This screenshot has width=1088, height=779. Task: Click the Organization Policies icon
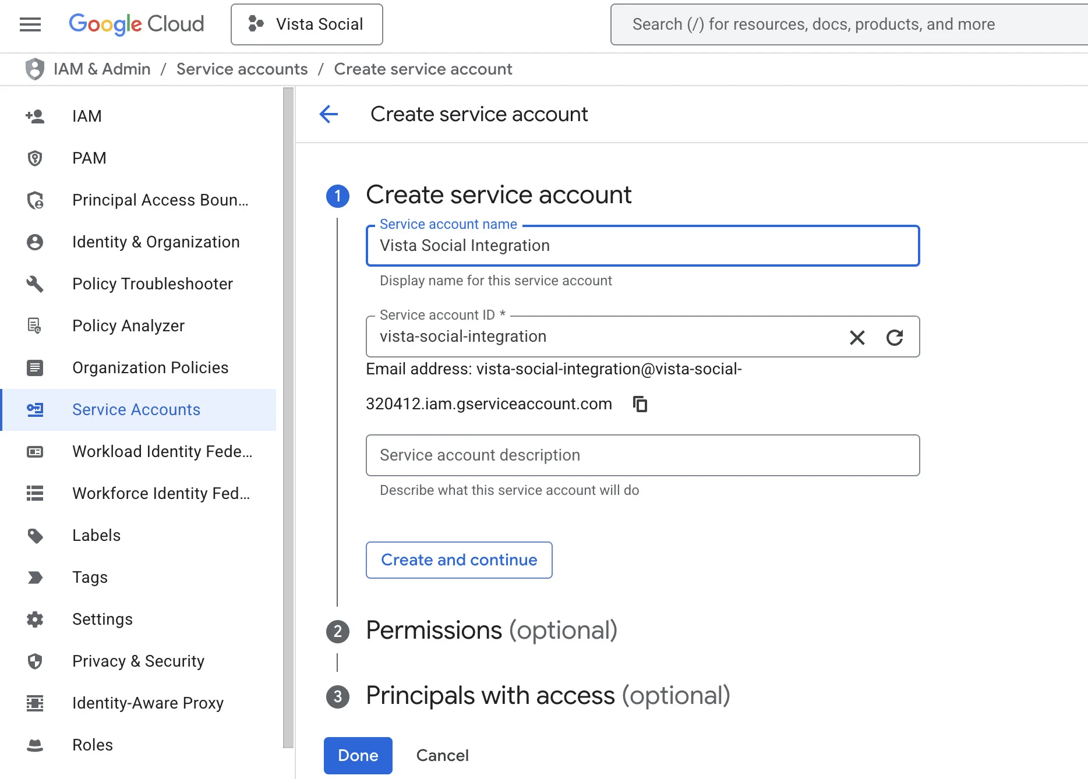pos(35,368)
